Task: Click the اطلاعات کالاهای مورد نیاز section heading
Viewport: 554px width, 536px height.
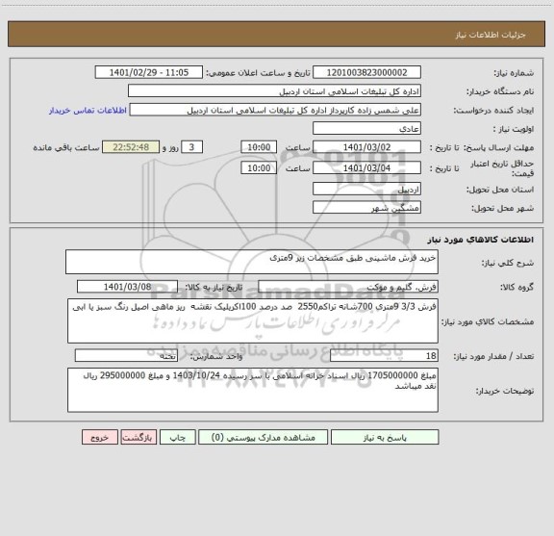Action: [481, 240]
